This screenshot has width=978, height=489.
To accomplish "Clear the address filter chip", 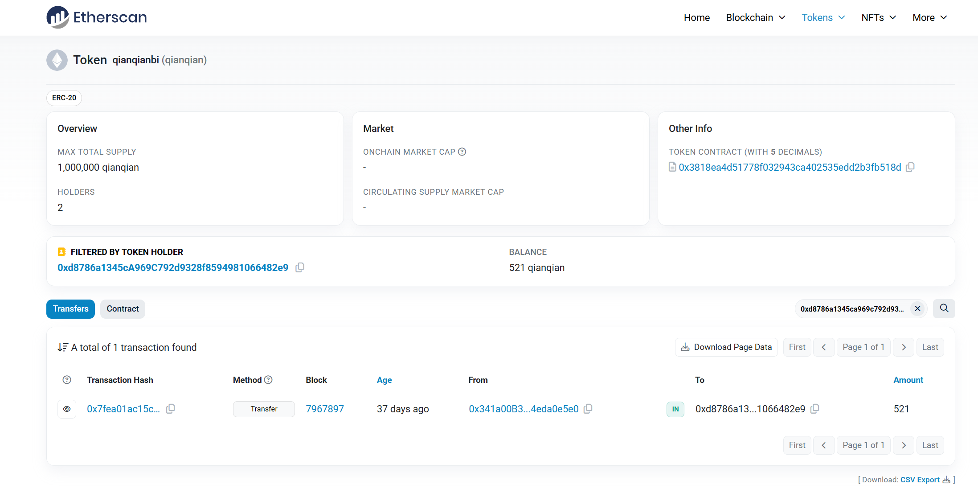I will [917, 308].
